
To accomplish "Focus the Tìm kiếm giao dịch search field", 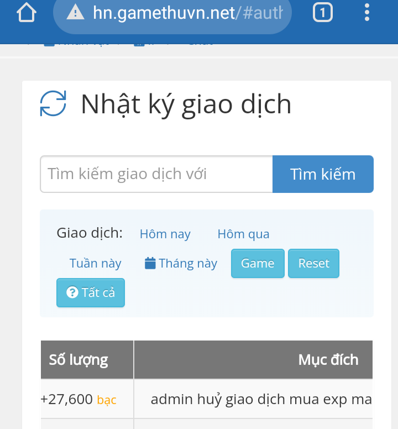I will [x=156, y=174].
